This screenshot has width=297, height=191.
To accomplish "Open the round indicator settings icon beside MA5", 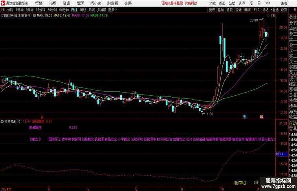I will 34,16.
